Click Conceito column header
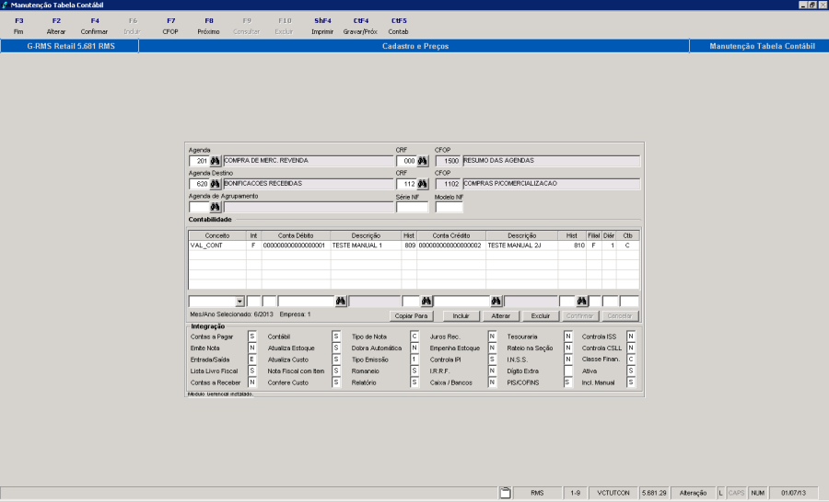This screenshot has width=829, height=502. pos(217,235)
